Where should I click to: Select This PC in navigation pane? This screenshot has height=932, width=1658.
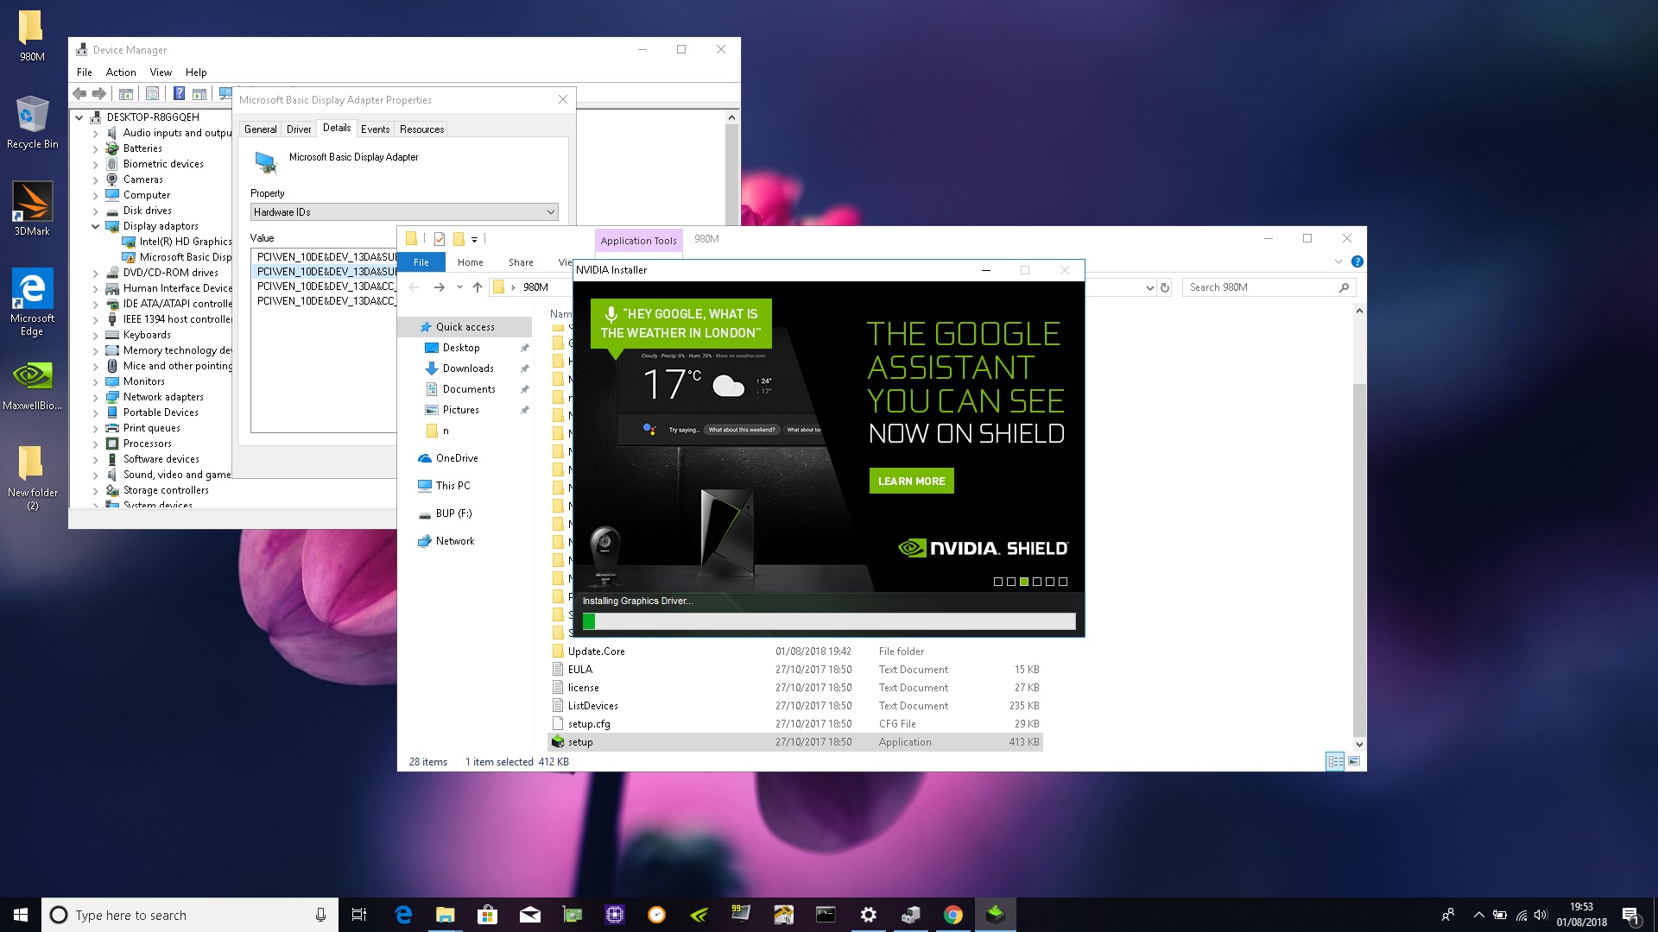point(452,486)
